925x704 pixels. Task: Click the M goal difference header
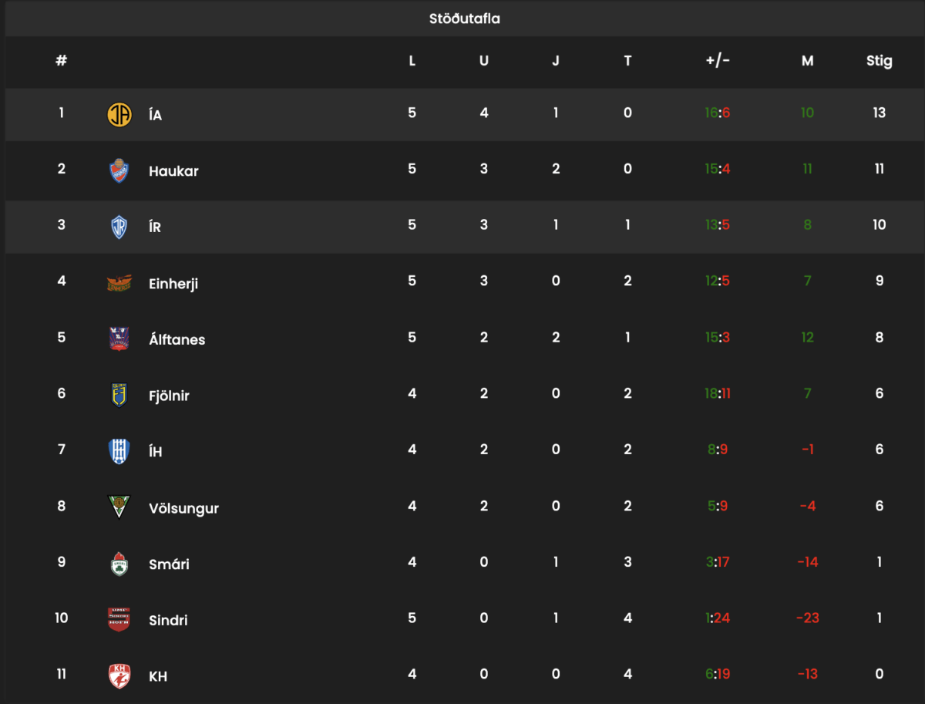(807, 61)
